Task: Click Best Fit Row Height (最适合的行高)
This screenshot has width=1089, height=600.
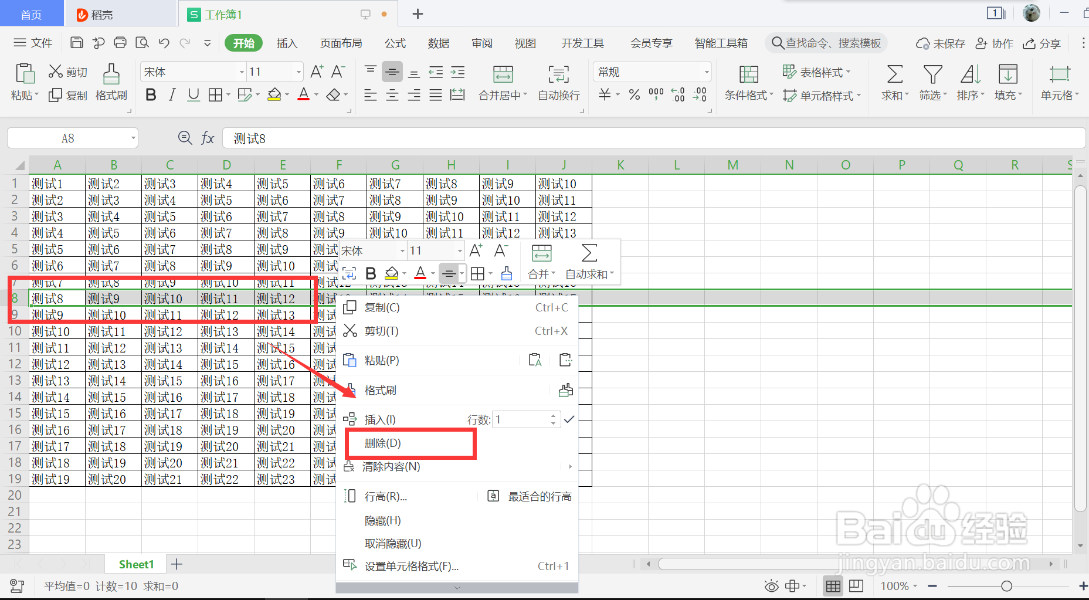Action: (530, 496)
